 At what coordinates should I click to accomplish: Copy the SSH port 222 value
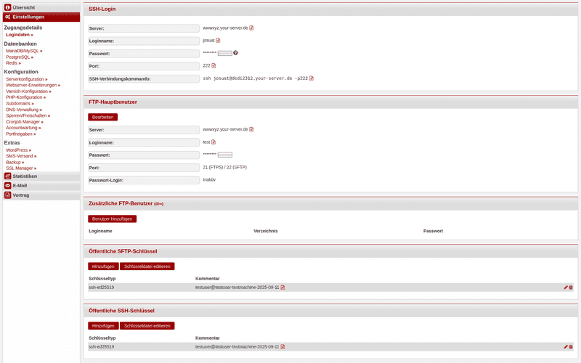pyautogui.click(x=214, y=65)
